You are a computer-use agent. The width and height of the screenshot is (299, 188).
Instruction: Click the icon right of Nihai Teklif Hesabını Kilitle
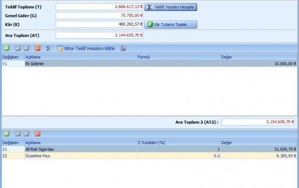(123, 49)
